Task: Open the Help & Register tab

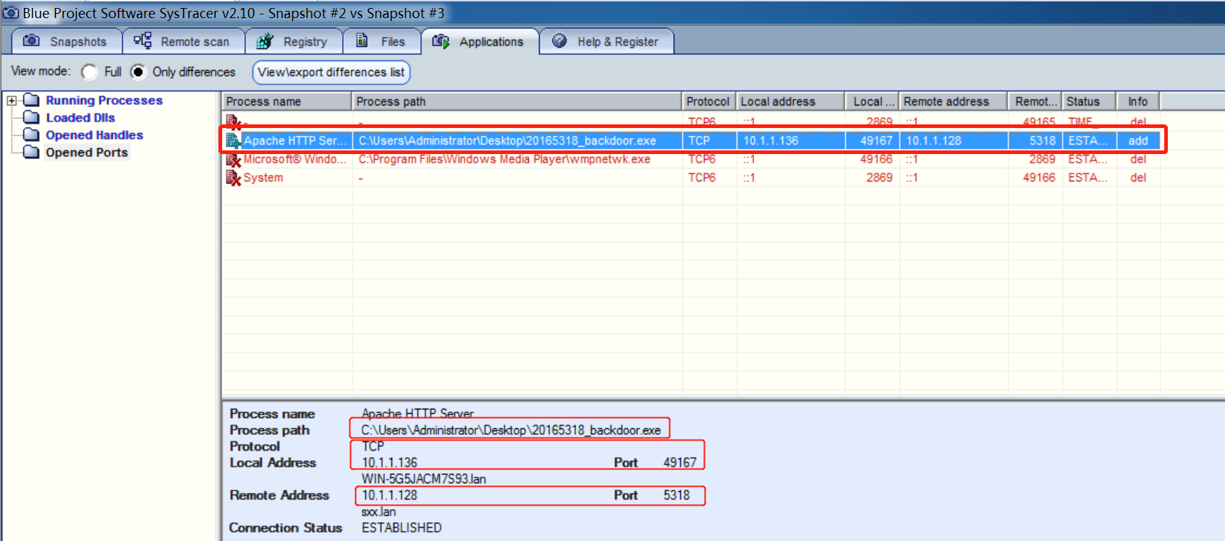Action: point(607,41)
